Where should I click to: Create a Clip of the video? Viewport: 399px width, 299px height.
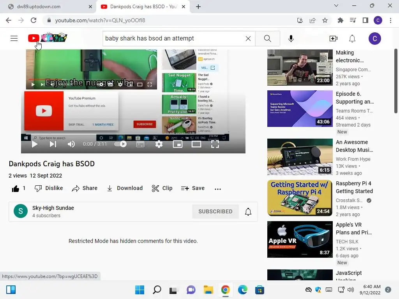[x=162, y=188]
